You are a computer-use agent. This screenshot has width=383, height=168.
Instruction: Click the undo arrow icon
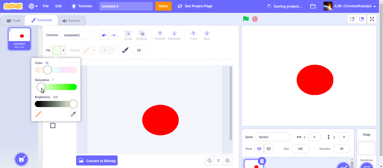coord(104,35)
